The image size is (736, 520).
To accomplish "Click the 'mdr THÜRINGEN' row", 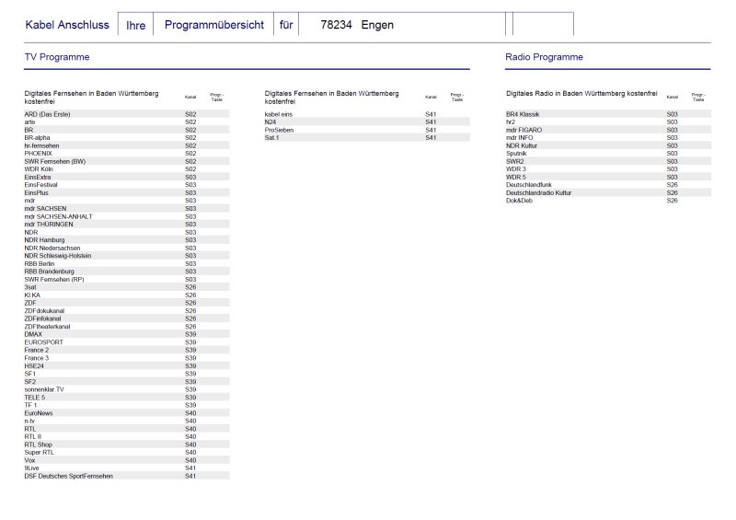I will tap(127, 224).
